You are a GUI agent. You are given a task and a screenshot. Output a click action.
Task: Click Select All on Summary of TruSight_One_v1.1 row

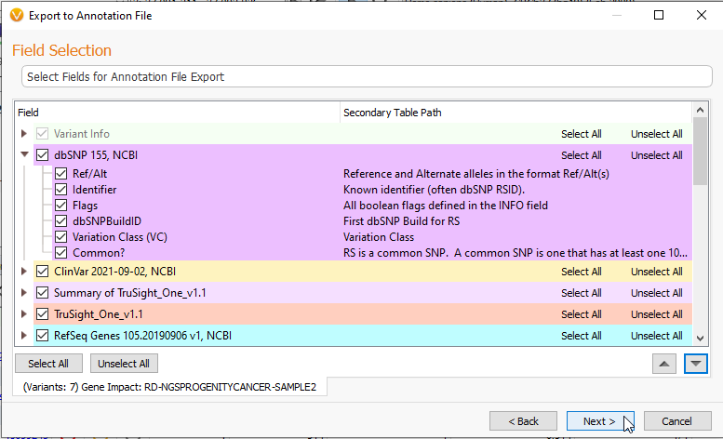[x=581, y=293]
